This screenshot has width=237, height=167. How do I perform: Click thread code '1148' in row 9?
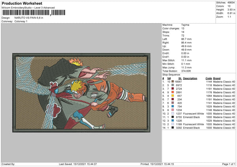tap(209, 110)
